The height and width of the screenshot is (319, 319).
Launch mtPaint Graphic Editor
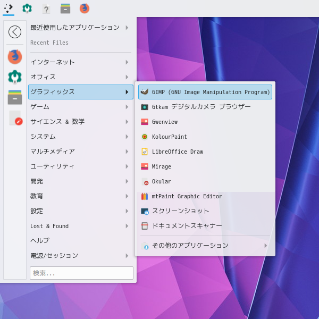click(205, 196)
